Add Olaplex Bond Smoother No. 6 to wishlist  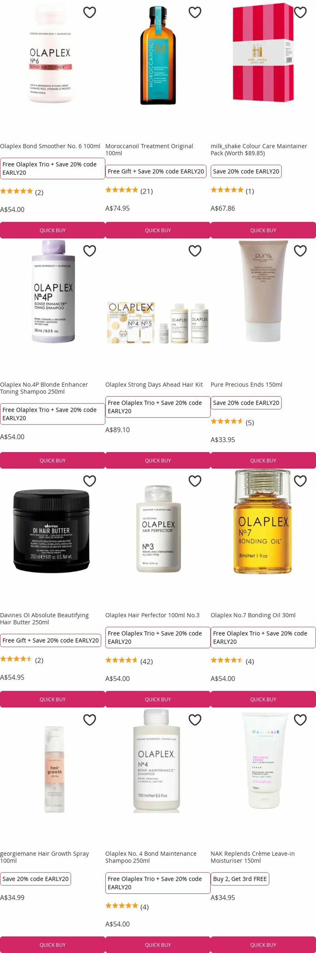[x=90, y=12]
